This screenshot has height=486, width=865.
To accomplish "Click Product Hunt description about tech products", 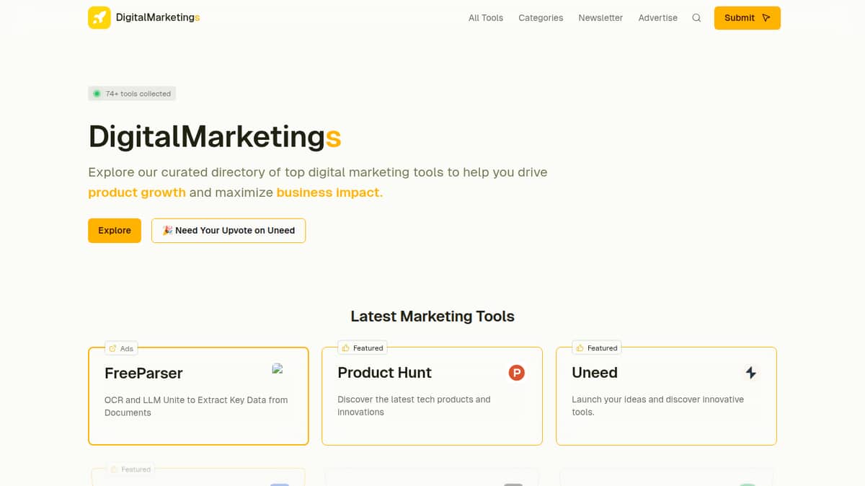I will [414, 405].
